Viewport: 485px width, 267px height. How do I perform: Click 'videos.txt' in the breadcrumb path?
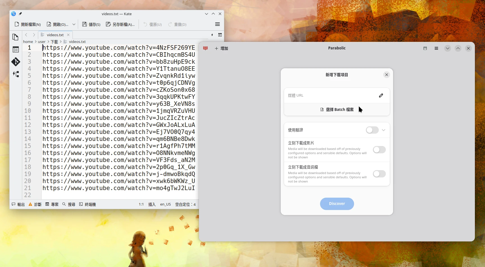[77, 42]
